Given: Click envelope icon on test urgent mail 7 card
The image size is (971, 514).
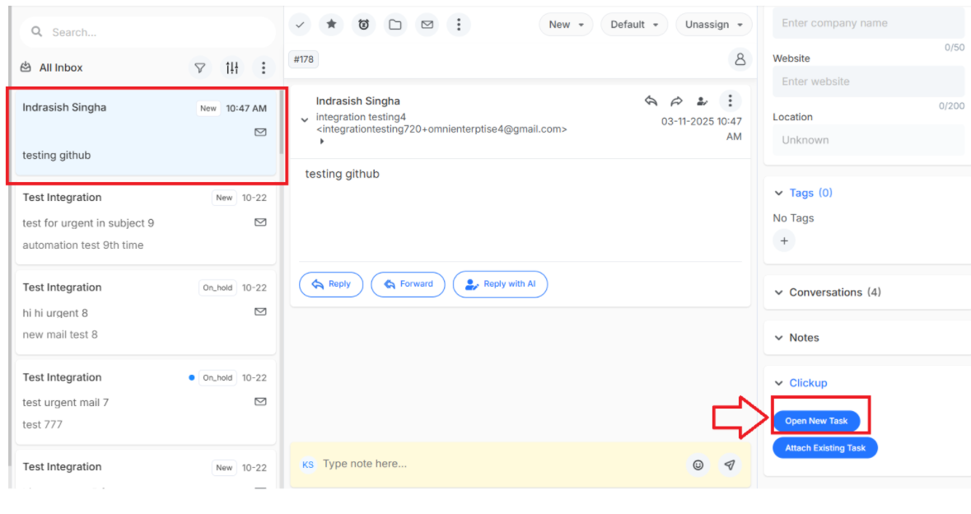Looking at the screenshot, I should point(261,402).
